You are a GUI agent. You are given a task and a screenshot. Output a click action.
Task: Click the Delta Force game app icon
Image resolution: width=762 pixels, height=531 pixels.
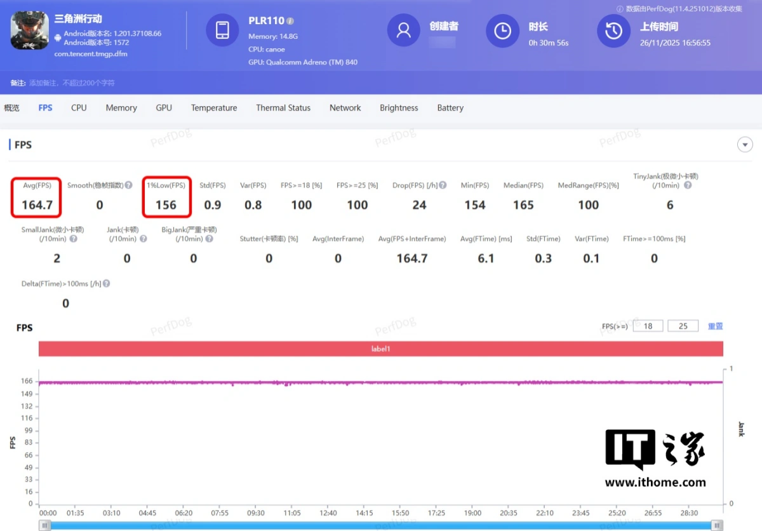click(x=29, y=30)
